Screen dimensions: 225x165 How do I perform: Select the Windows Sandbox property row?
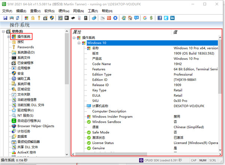[106, 122]
